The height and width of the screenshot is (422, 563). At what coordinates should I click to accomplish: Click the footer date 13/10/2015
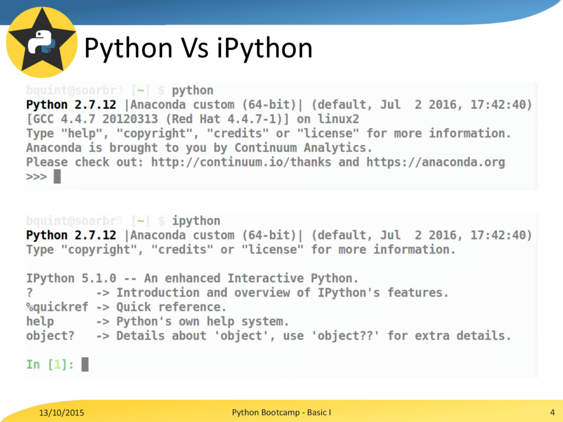(62, 413)
